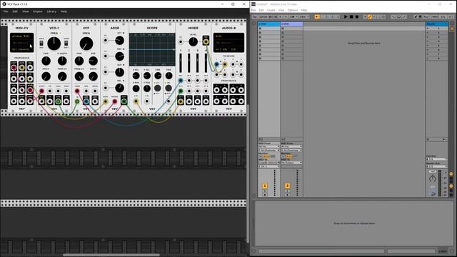Viewport: 457px width, 257px height.
Task: Toggle the Scope X/Y mode button
Action: [x=157, y=88]
